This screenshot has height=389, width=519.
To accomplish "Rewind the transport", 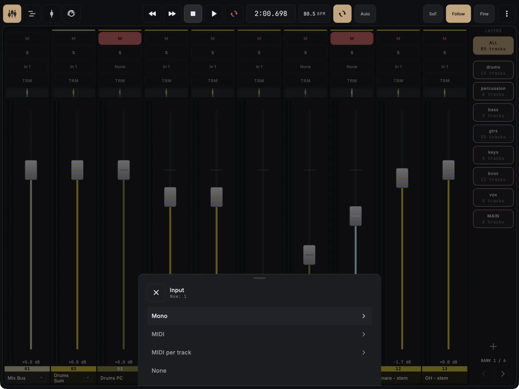I will pyautogui.click(x=152, y=14).
